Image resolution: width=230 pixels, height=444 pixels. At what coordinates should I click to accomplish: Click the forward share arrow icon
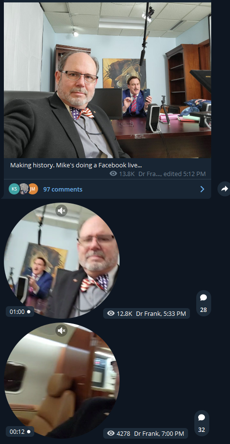click(224, 189)
